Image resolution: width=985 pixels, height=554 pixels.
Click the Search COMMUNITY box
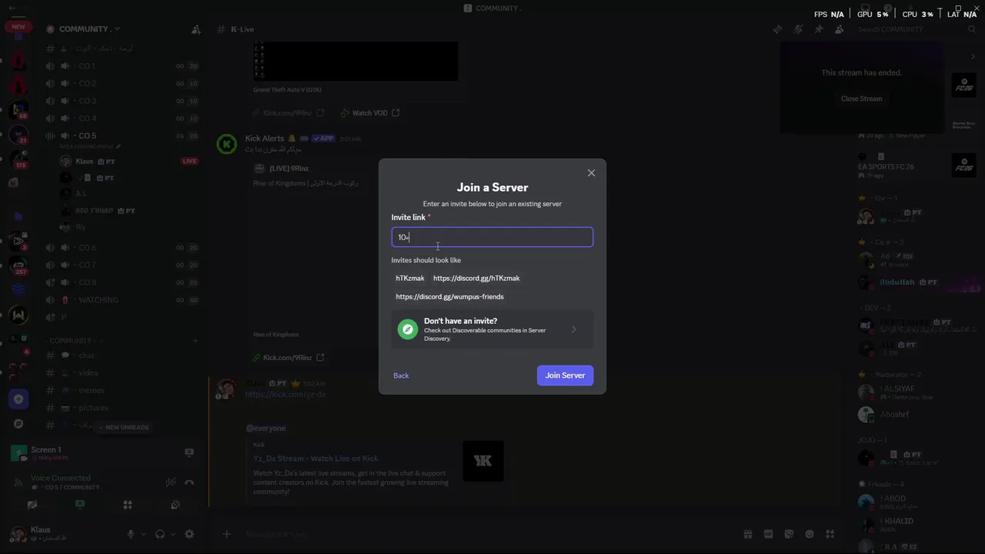click(916, 29)
